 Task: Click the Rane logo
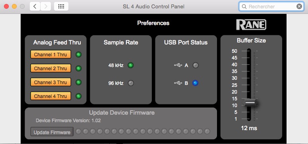251,25
